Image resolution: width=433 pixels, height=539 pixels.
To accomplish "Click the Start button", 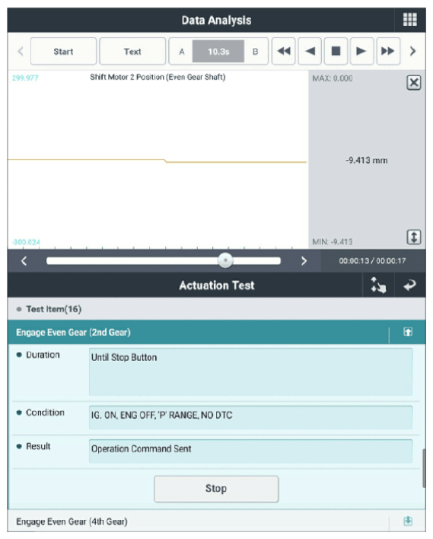I will pyautogui.click(x=63, y=51).
